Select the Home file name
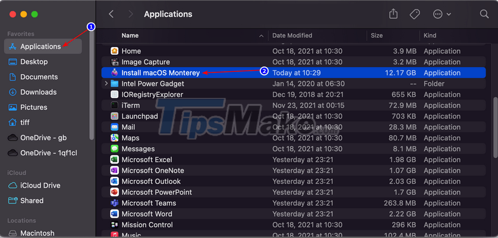498x238 pixels. tap(131, 51)
